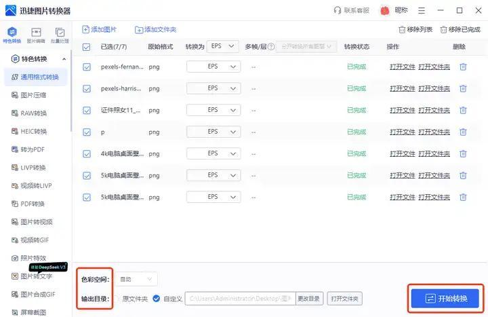
Task: Contact support via headset 联系客服 icon
Action: coord(338,10)
